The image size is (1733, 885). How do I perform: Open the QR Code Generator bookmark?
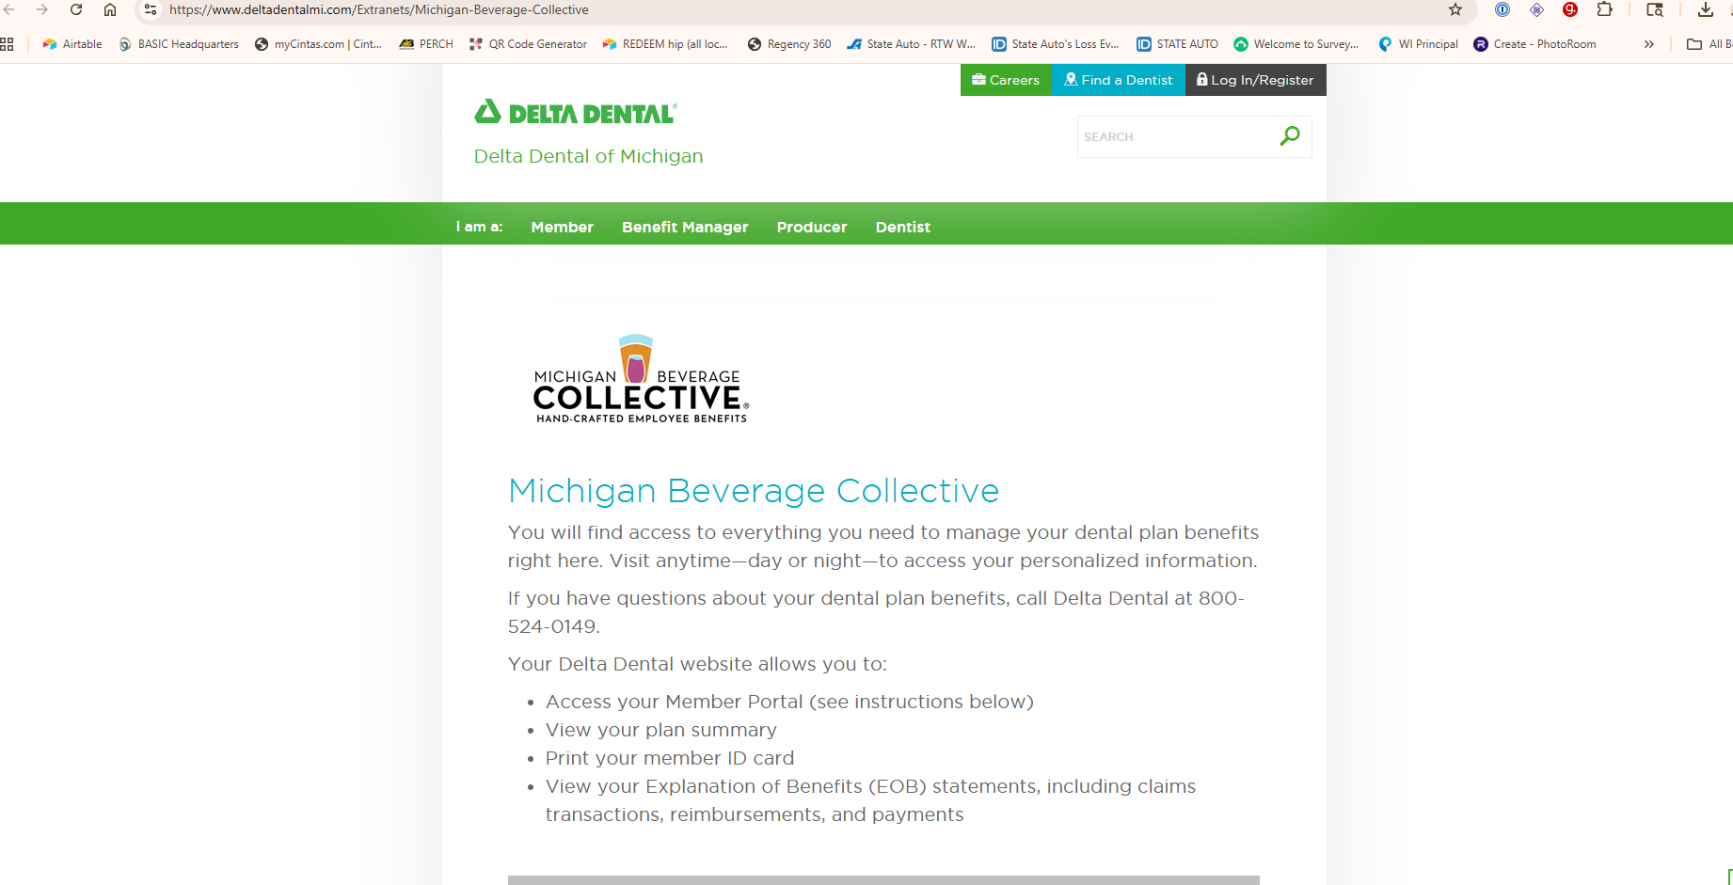528,44
